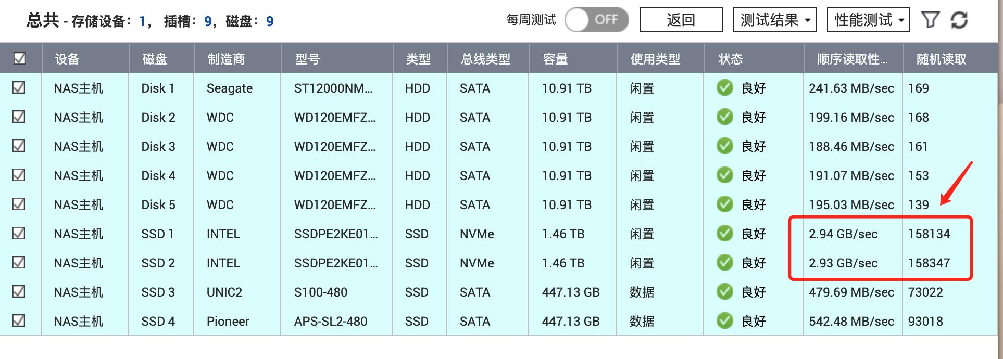
Task: Open the 测试结果 dropdown
Action: pyautogui.click(x=774, y=20)
